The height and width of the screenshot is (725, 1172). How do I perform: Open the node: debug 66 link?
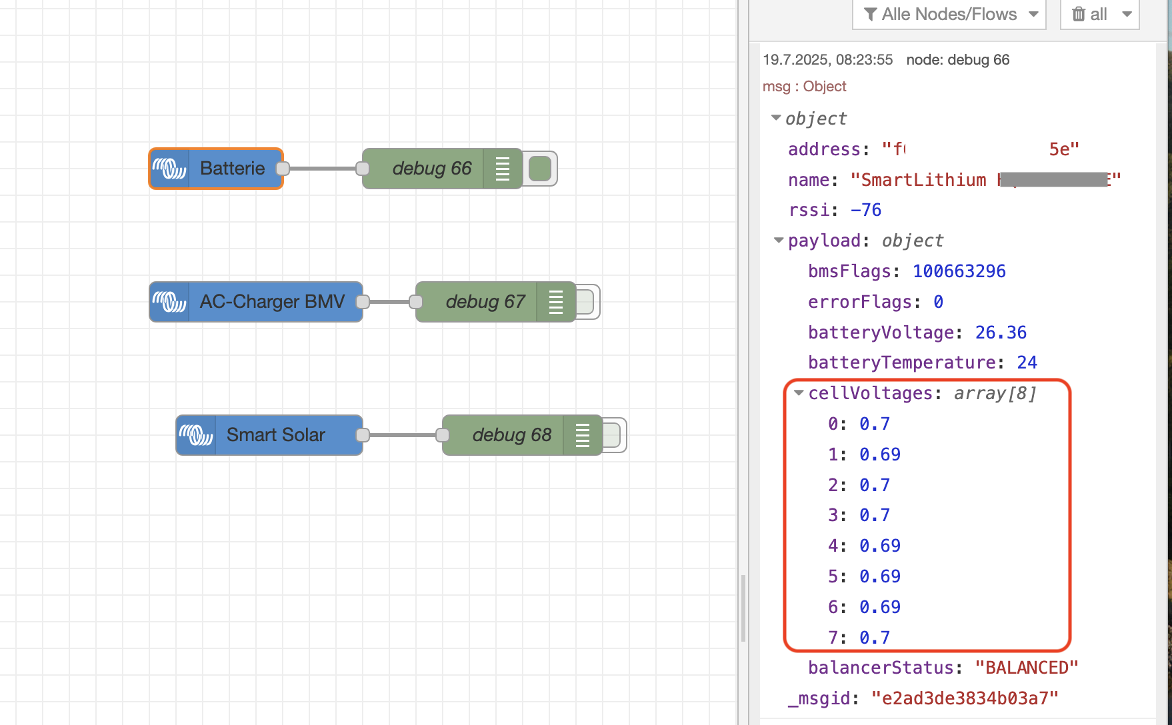[x=958, y=60]
